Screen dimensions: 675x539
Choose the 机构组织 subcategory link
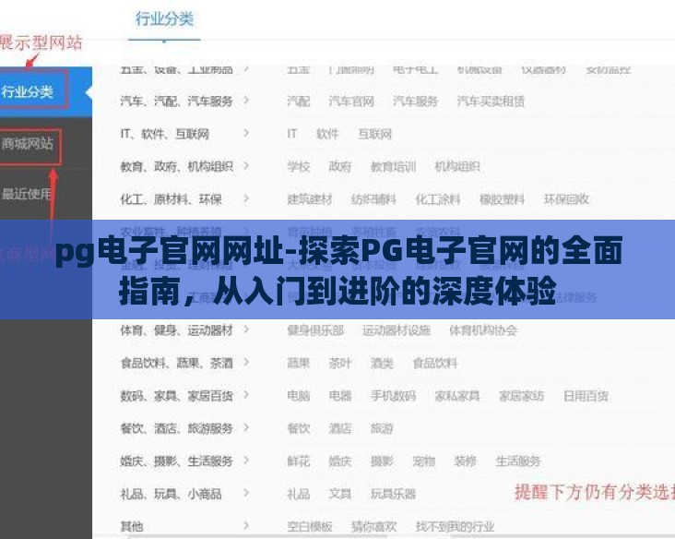pos(457,166)
